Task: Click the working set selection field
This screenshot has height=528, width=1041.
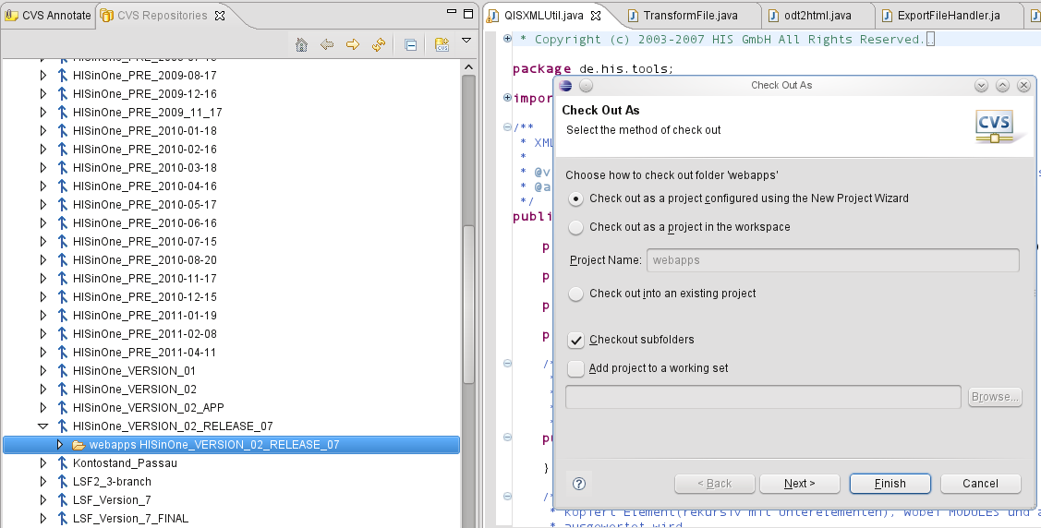Action: click(x=764, y=397)
